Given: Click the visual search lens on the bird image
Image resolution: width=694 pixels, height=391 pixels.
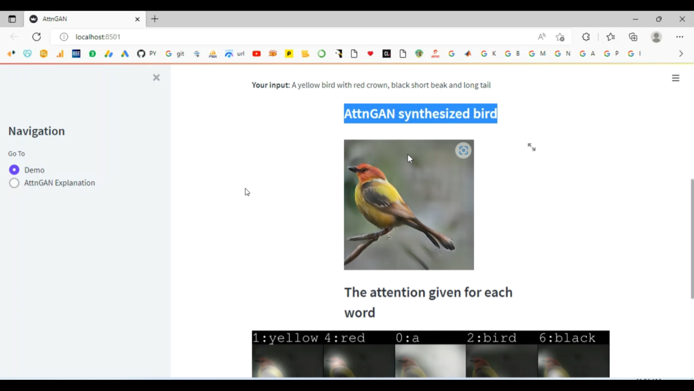Looking at the screenshot, I should [x=463, y=150].
